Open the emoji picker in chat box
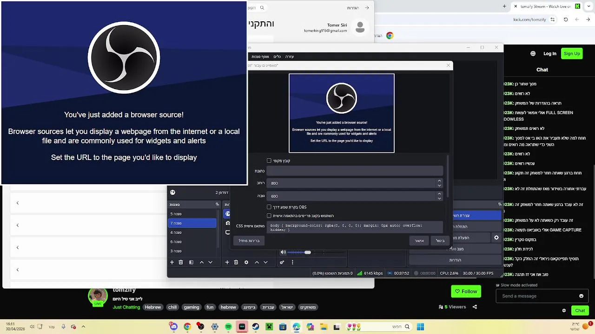The image size is (595, 334). [x=581, y=296]
